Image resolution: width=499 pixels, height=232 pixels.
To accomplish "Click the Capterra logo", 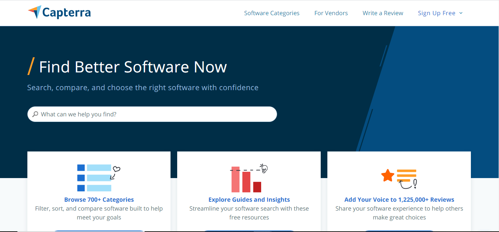I will click(59, 13).
